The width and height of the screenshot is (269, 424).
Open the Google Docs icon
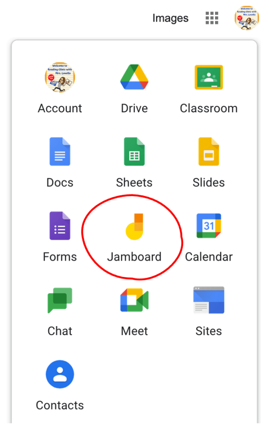click(x=60, y=152)
